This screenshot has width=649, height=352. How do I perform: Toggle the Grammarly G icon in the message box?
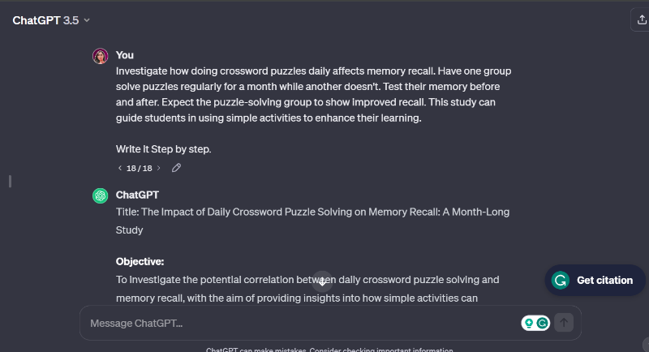pyautogui.click(x=542, y=323)
